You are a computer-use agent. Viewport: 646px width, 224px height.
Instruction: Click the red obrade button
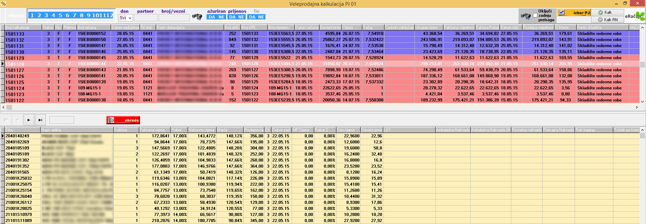point(123,120)
